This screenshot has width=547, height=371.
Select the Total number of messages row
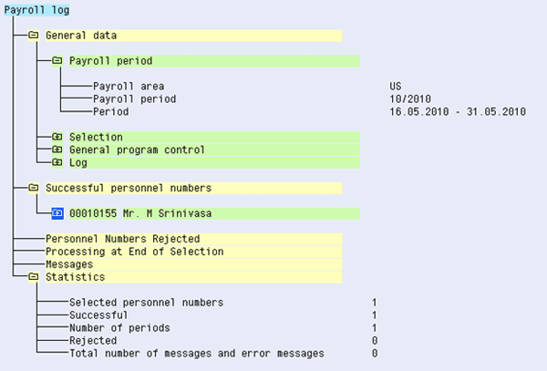tap(197, 353)
